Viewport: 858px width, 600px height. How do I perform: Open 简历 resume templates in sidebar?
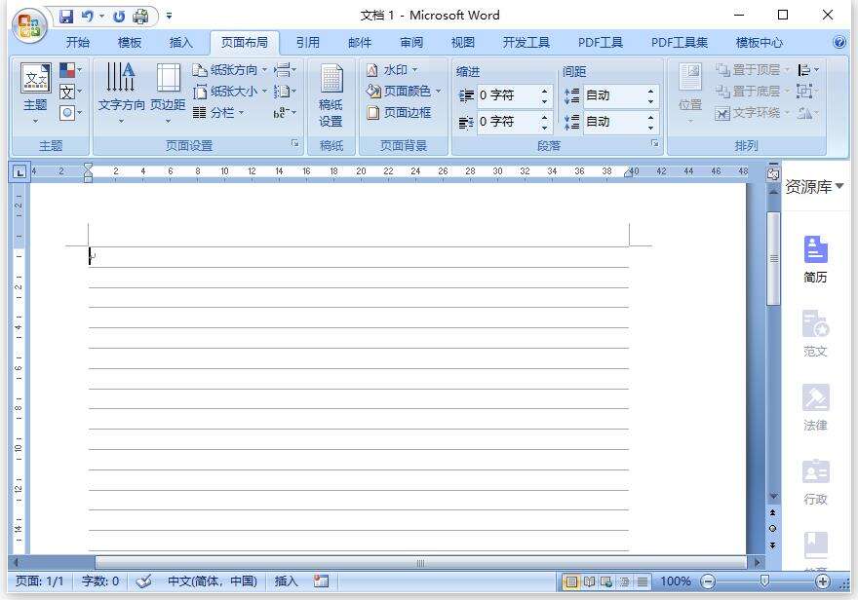pyautogui.click(x=815, y=259)
